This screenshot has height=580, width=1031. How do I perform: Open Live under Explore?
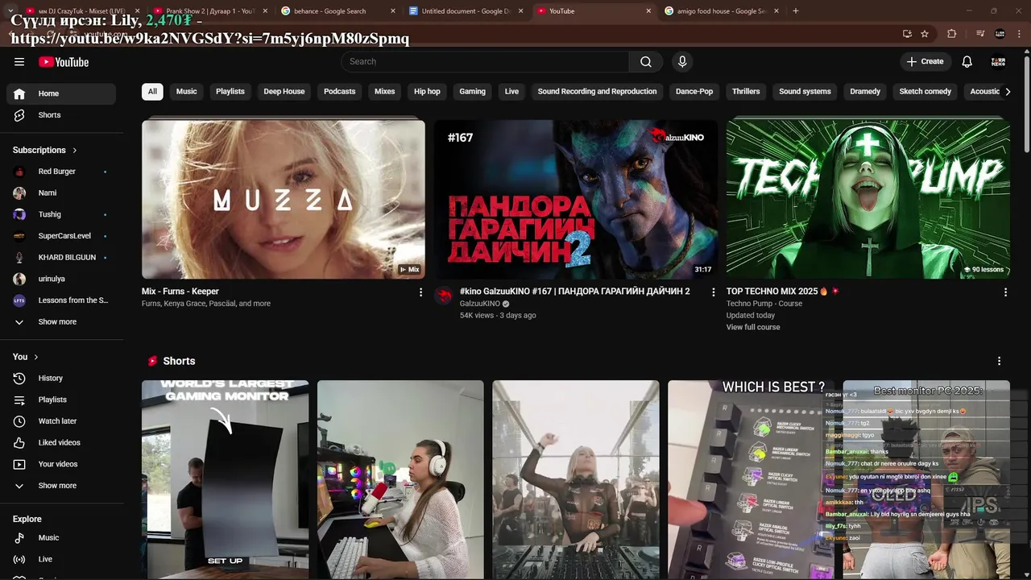pos(61,559)
